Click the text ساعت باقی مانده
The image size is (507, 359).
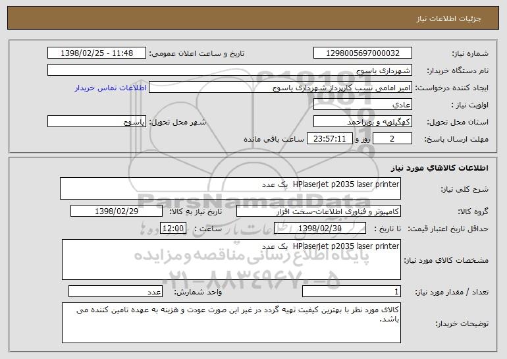click(x=274, y=140)
